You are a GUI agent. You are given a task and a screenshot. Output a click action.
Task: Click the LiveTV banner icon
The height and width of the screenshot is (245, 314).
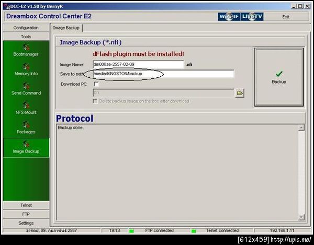[x=252, y=16]
